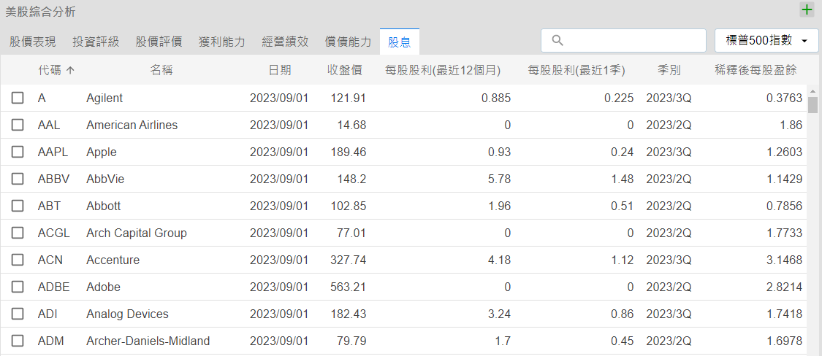Click the green plus icon at top right
Image resolution: width=822 pixels, height=356 pixels.
pos(807,10)
